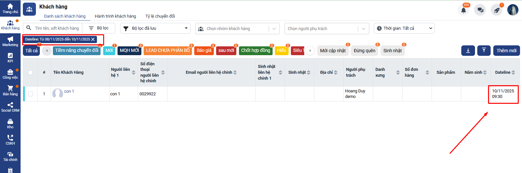Click the rocket icon in header

point(497,10)
